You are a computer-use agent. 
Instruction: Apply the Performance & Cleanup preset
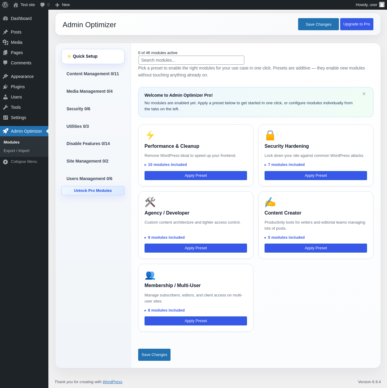(196, 176)
